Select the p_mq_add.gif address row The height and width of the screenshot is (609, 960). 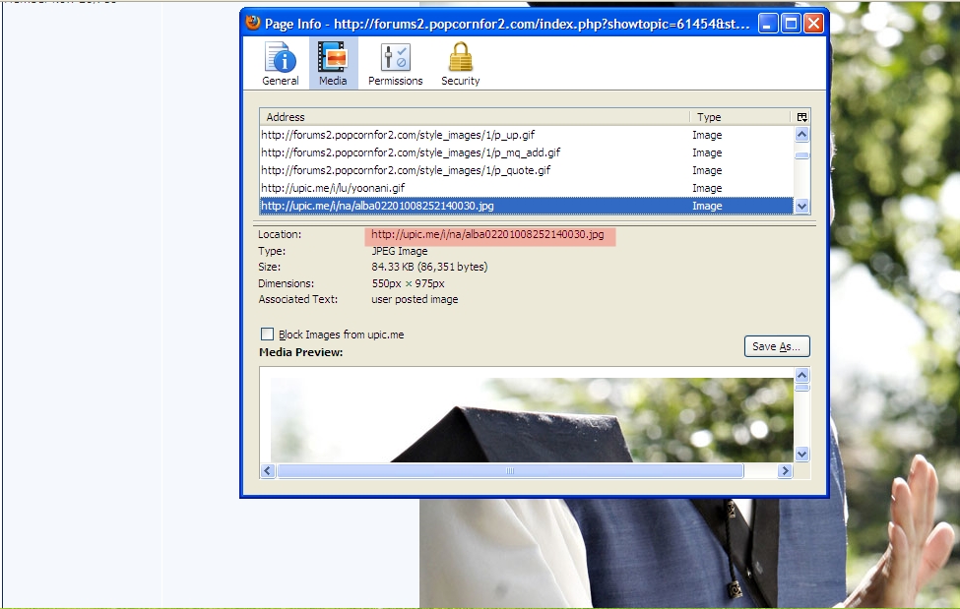pos(527,152)
